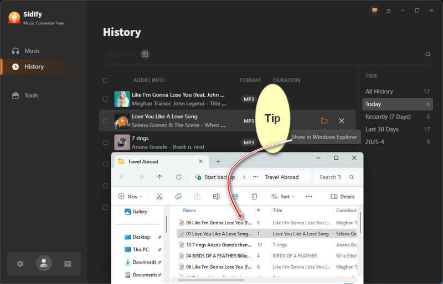
Task: Select the 7 rings track checkbox
Action: (x=105, y=142)
